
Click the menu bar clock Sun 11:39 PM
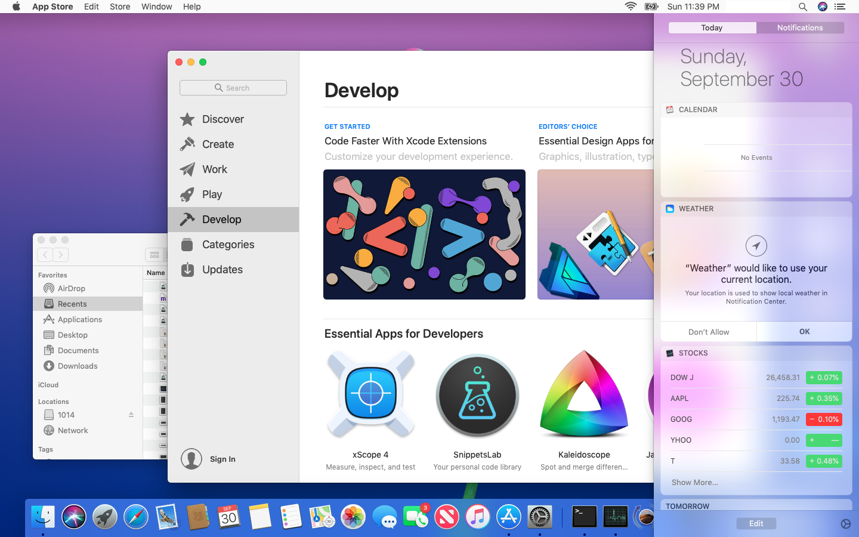click(693, 7)
